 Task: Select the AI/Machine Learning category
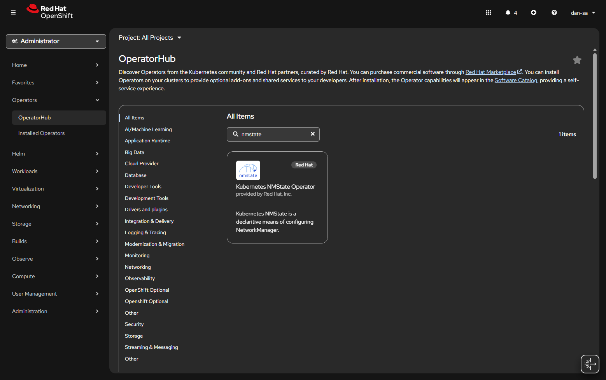148,130
